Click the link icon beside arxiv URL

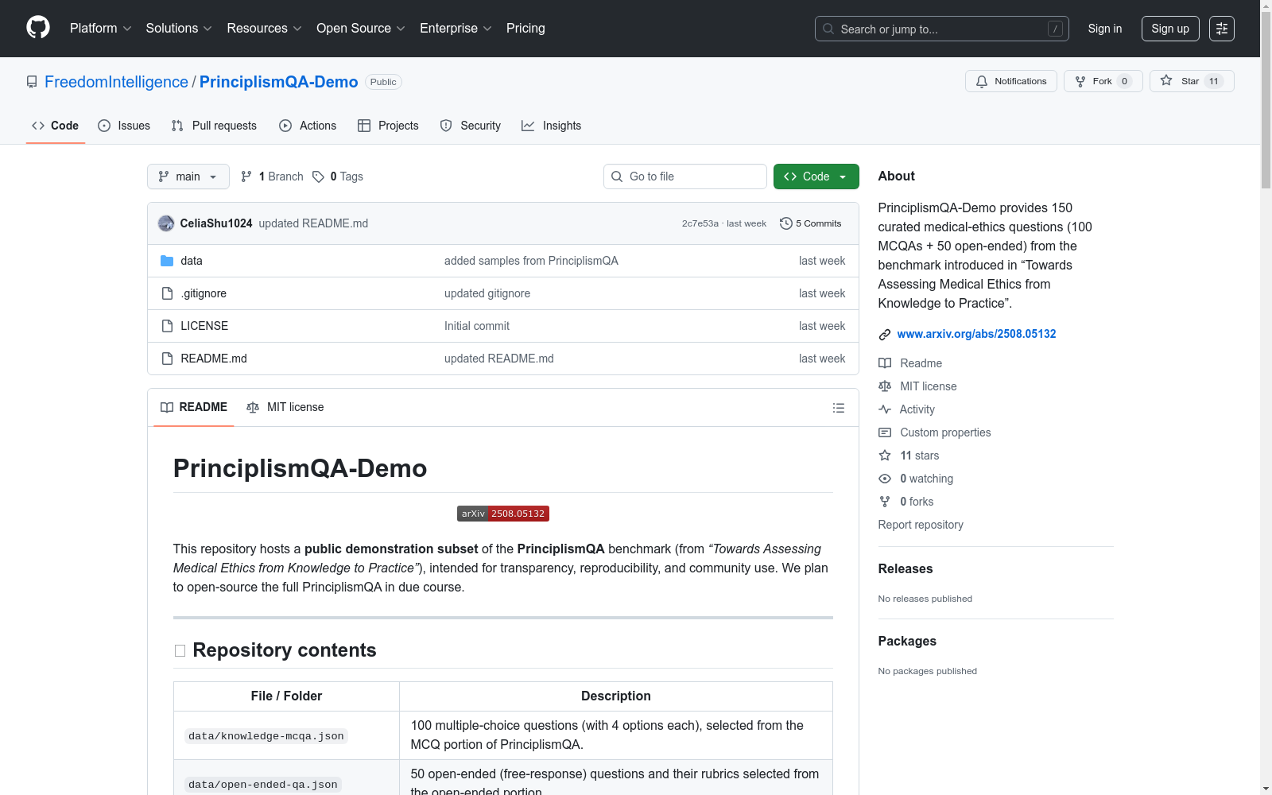point(885,335)
